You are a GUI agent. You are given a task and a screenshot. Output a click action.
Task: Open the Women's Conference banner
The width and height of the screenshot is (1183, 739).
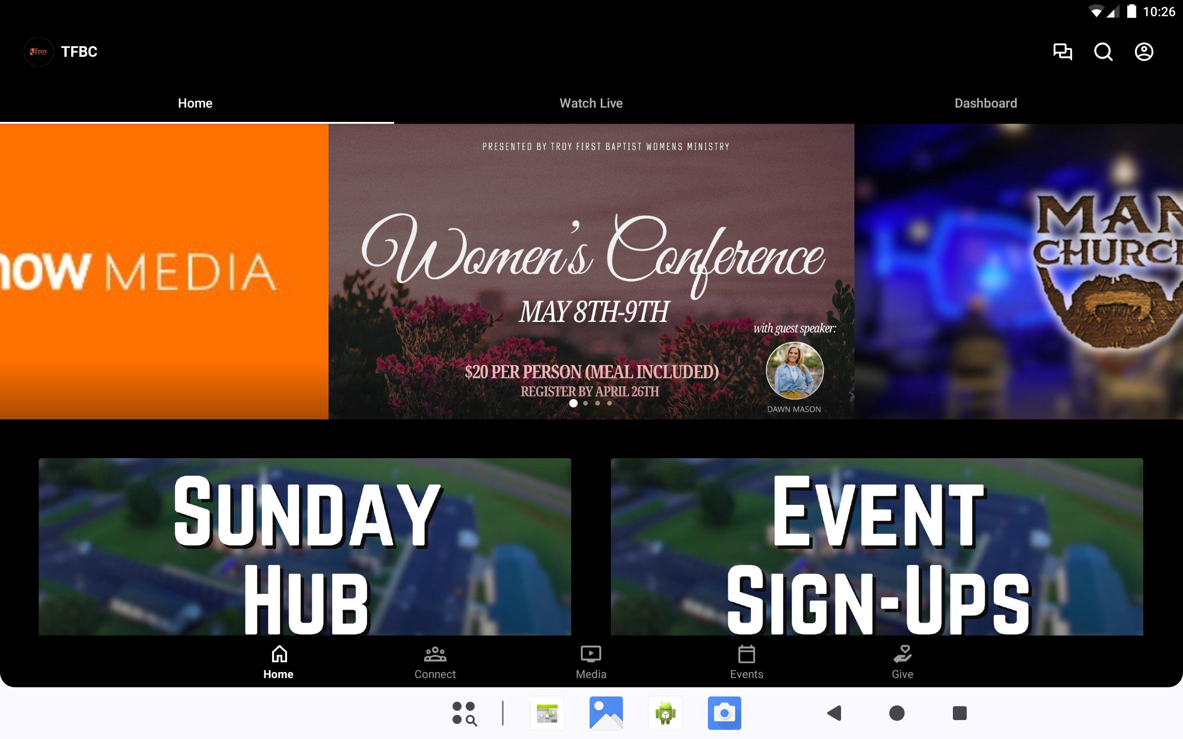[591, 264]
